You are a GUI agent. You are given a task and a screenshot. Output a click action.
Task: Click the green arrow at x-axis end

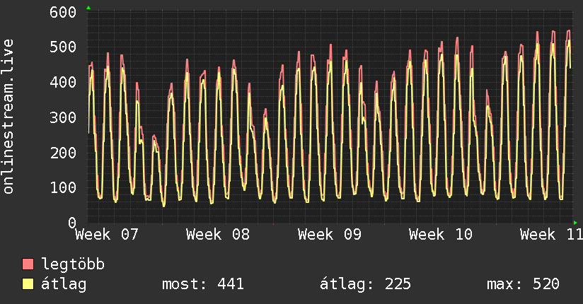coord(575,223)
